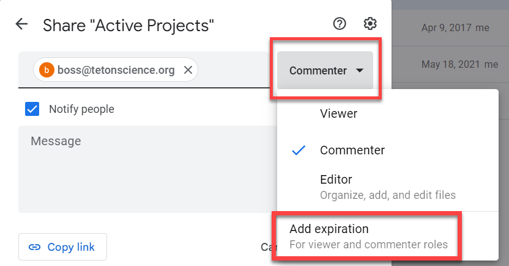The height and width of the screenshot is (266, 509).
Task: Open the help question mark icon
Action: tap(340, 24)
